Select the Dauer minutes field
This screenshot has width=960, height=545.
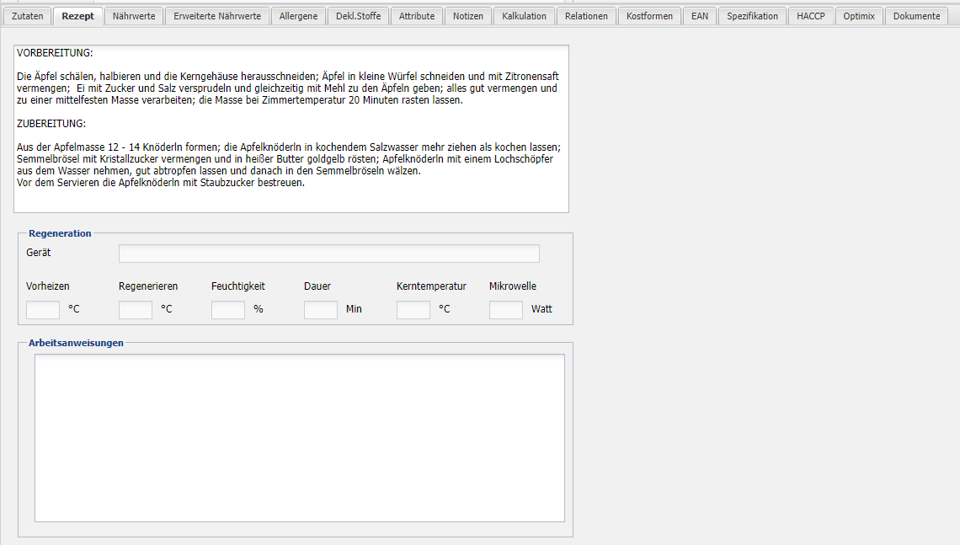[x=321, y=310]
